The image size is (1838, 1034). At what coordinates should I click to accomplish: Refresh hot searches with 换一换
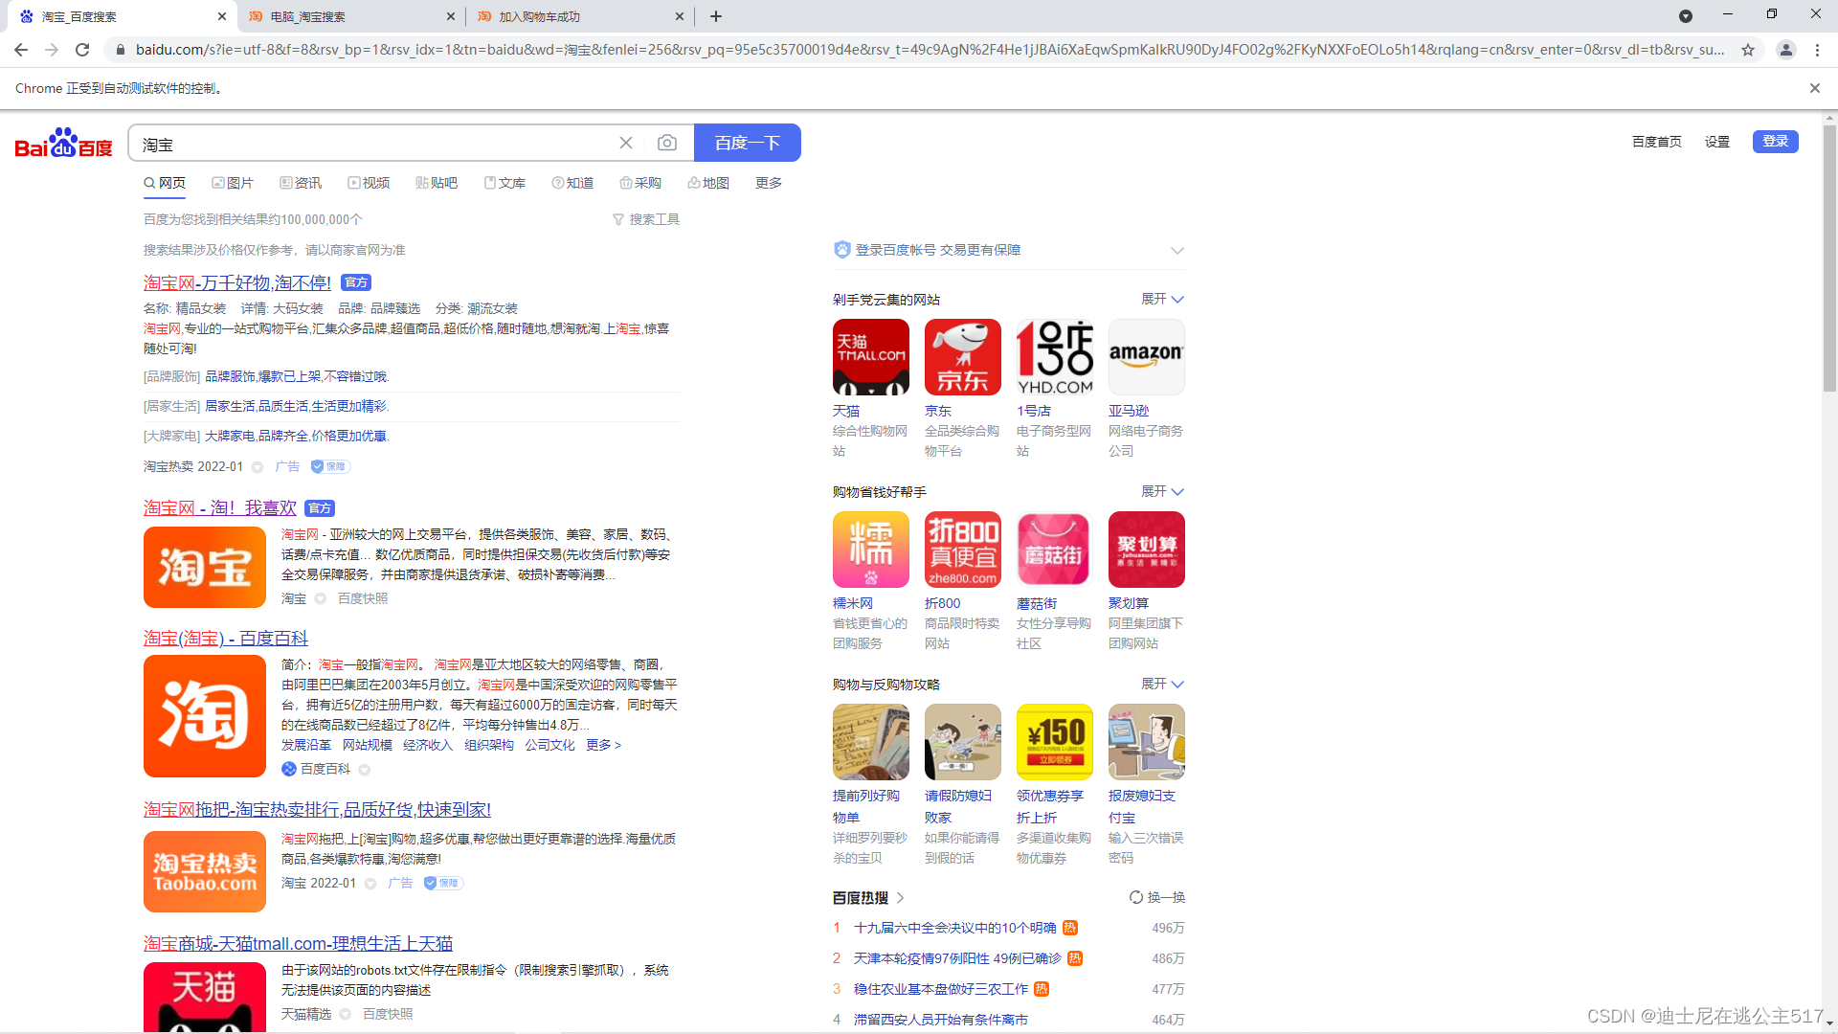(1156, 897)
